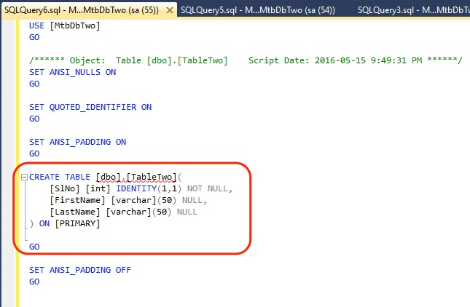Click [int] data type of SlNo
Image resolution: width=470 pixels, height=307 pixels.
tap(98, 189)
